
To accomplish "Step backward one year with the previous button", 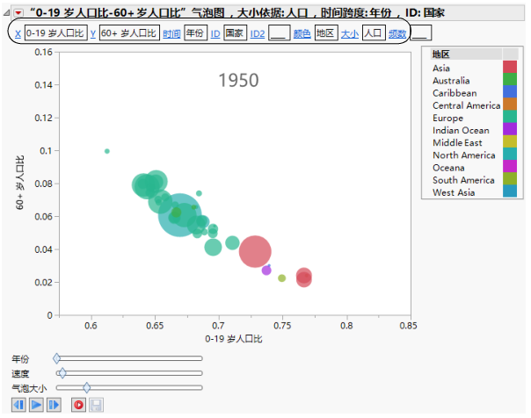I will tap(18, 405).
